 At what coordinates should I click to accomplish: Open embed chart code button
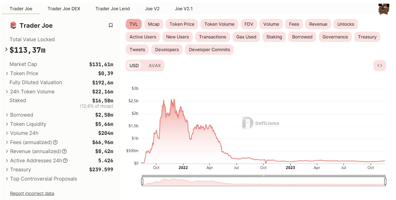point(379,65)
